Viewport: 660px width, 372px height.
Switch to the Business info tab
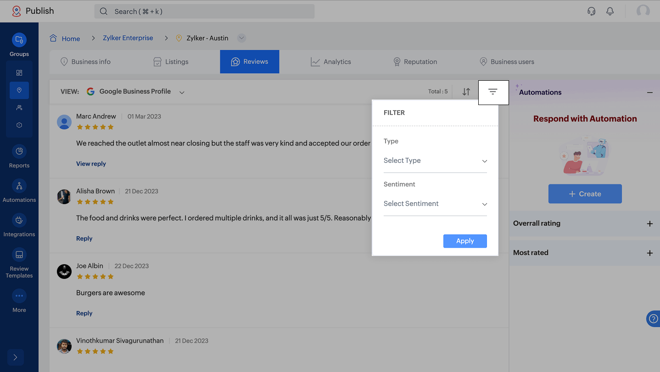86,61
